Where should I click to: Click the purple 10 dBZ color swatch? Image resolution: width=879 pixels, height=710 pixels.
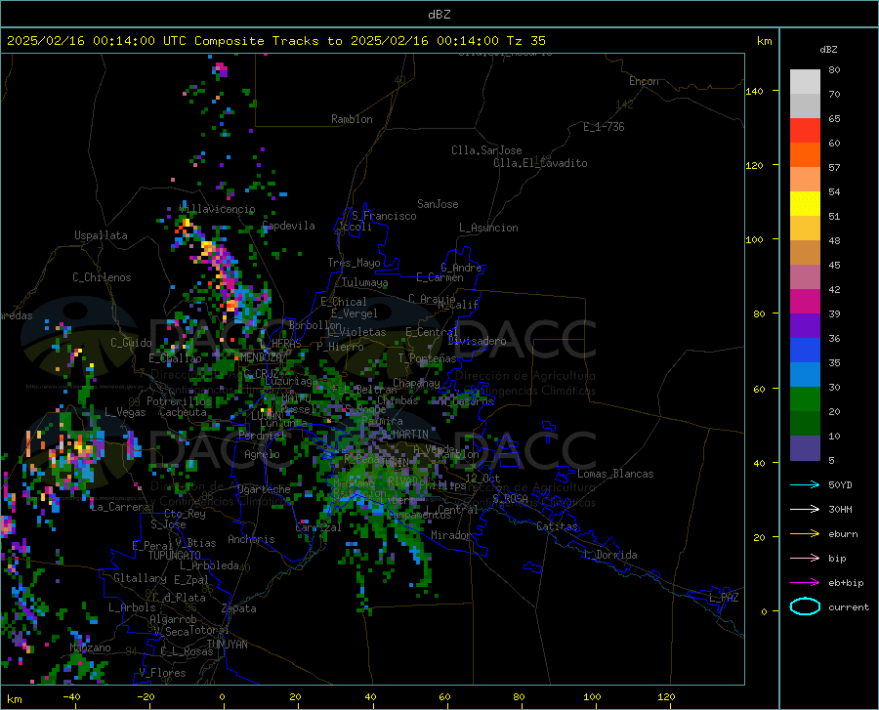(x=805, y=447)
